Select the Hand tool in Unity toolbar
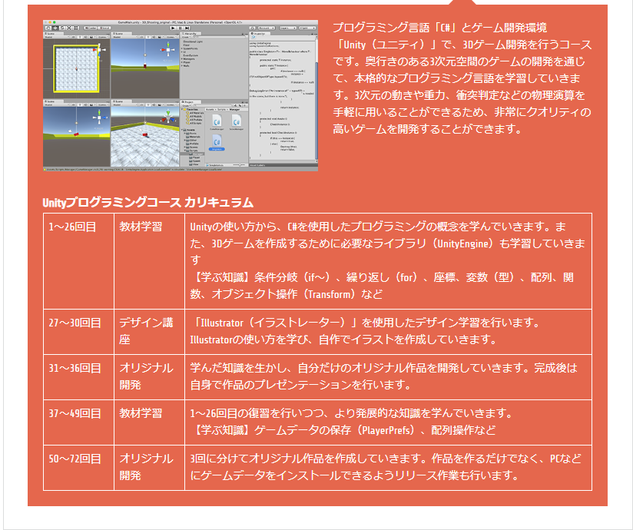This screenshot has height=530, width=633. click(48, 28)
